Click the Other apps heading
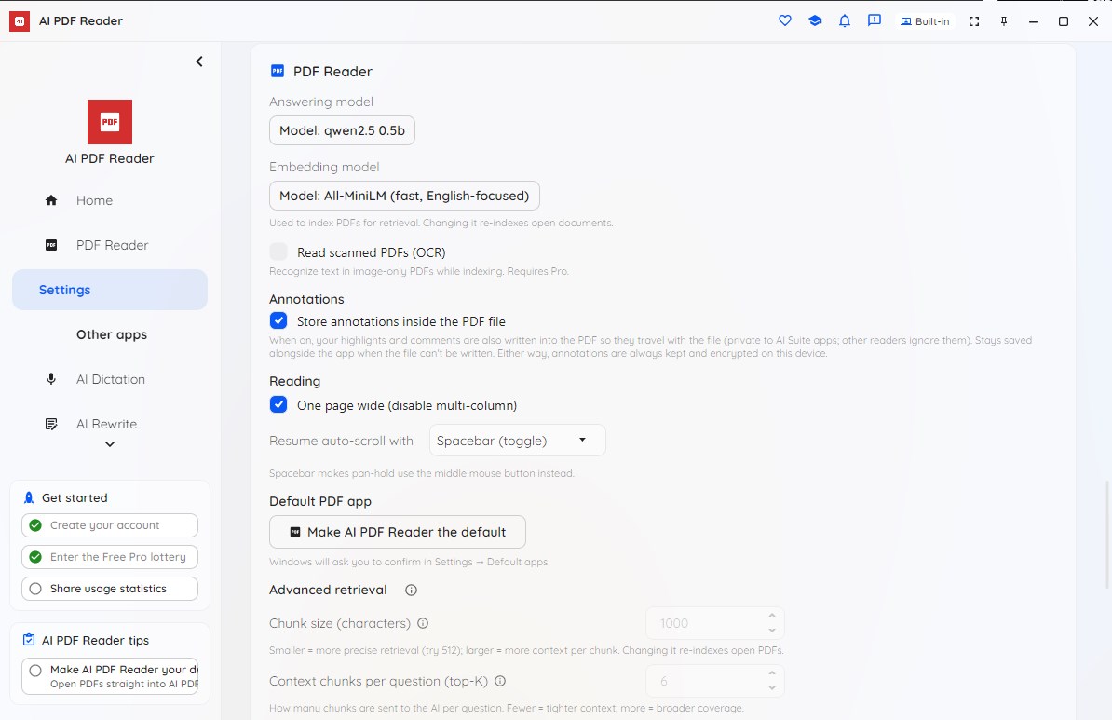The width and height of the screenshot is (1112, 720). [x=112, y=334]
